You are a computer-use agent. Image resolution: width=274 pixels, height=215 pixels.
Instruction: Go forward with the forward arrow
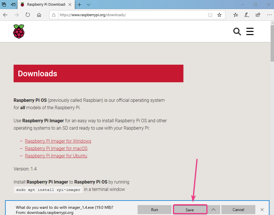(x=16, y=15)
